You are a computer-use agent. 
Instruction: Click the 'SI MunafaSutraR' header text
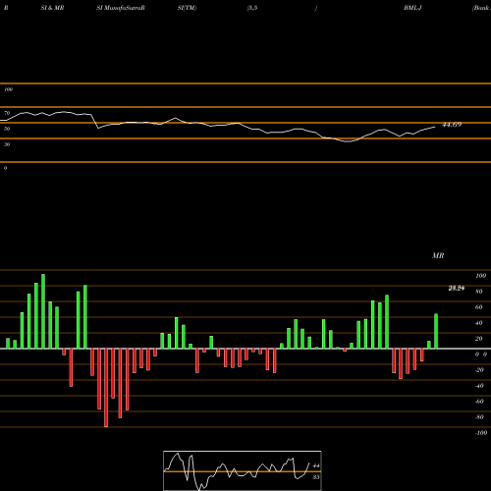pos(121,8)
